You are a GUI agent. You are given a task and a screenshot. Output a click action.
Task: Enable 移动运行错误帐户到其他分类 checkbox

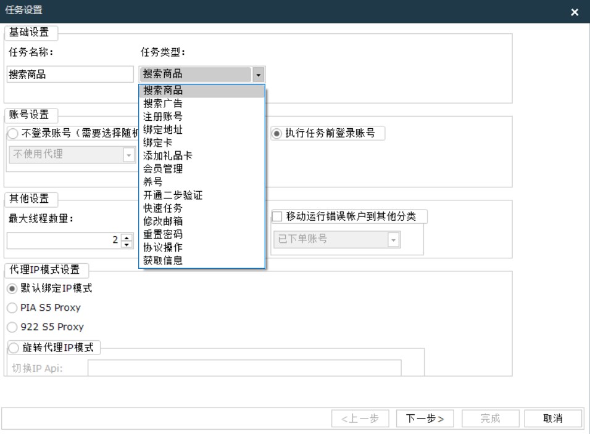coord(277,216)
